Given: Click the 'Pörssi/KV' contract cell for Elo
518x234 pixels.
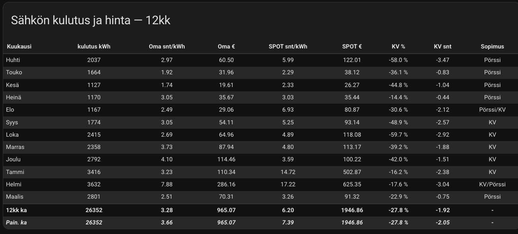Looking at the screenshot, I should (x=492, y=110).
